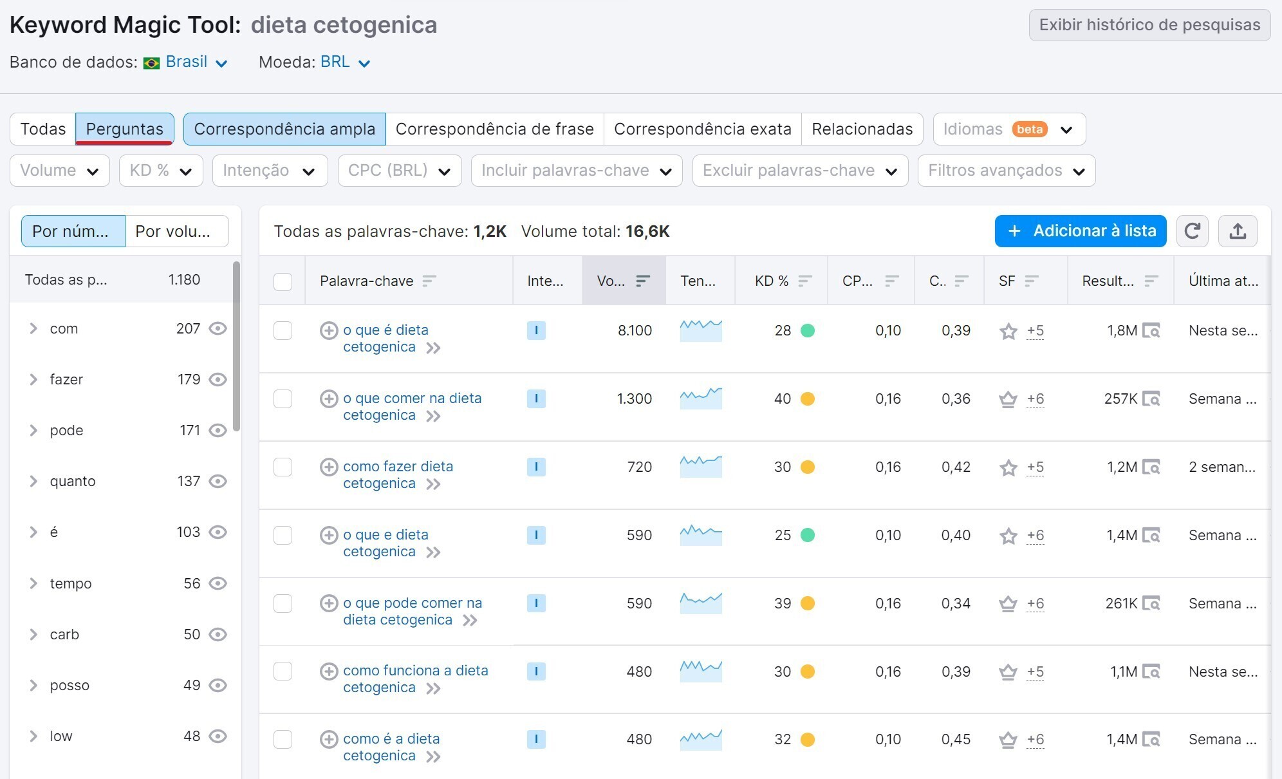The height and width of the screenshot is (779, 1282).
Task: Click the green KD difficulty dot showing 25
Action: point(806,535)
